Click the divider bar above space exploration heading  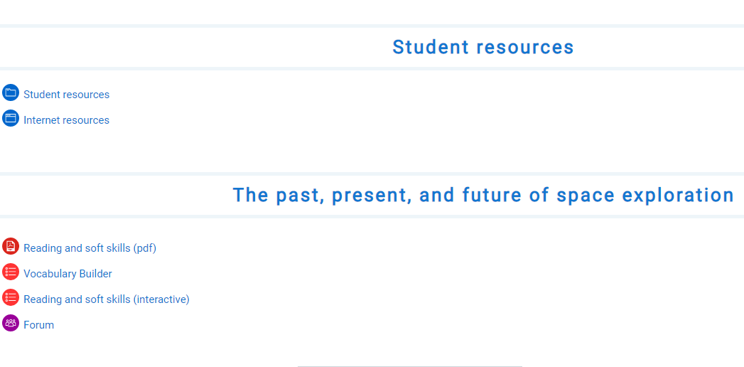tap(372, 174)
